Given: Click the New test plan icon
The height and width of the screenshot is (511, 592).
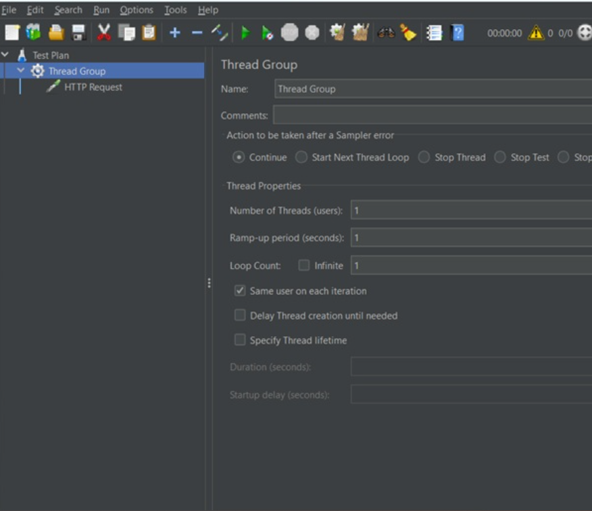Looking at the screenshot, I should 12,32.
